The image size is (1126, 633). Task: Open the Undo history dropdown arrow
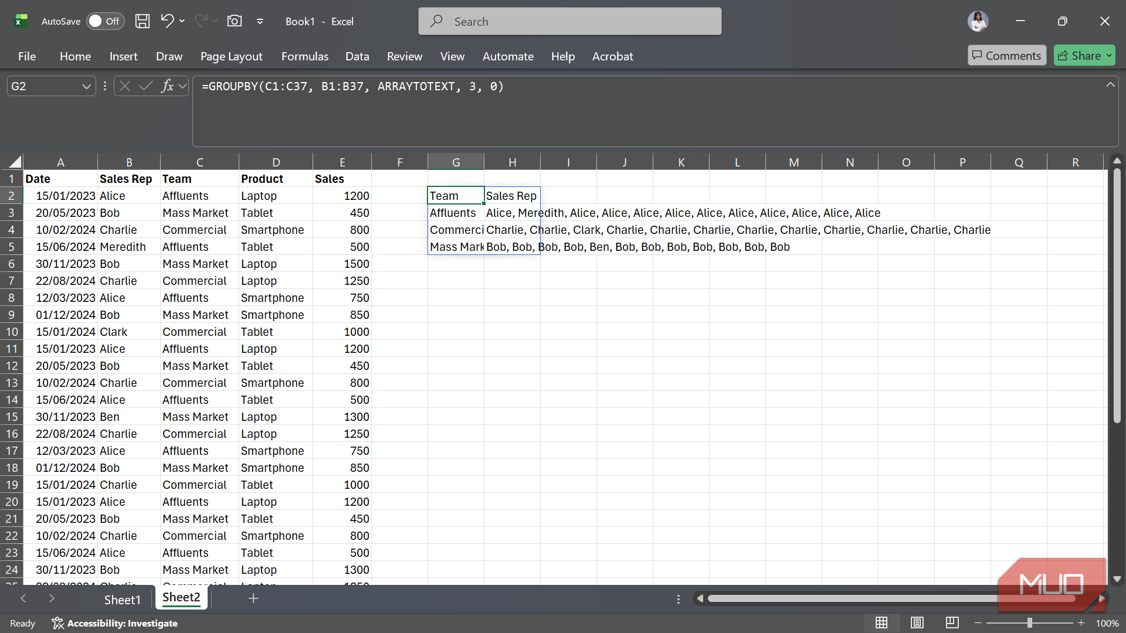coord(182,21)
